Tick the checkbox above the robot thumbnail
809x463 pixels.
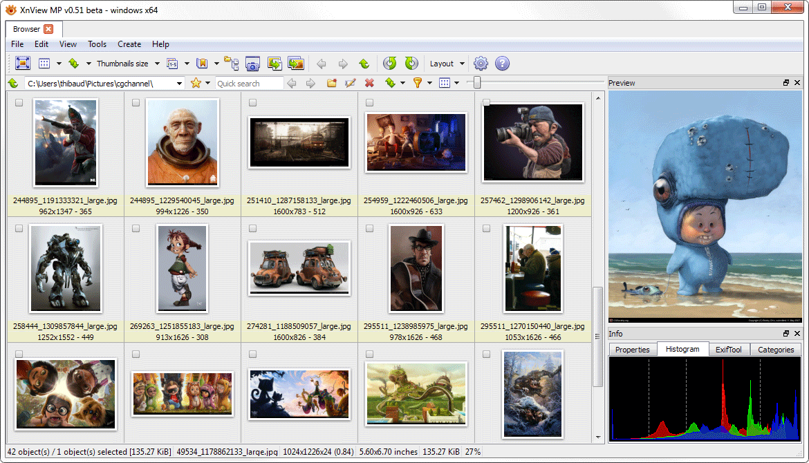coord(17,229)
